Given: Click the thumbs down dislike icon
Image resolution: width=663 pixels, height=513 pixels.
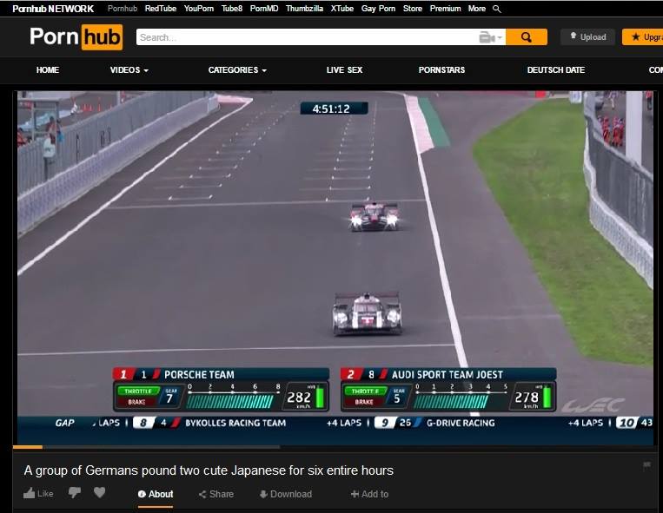Looking at the screenshot, I should tap(75, 492).
